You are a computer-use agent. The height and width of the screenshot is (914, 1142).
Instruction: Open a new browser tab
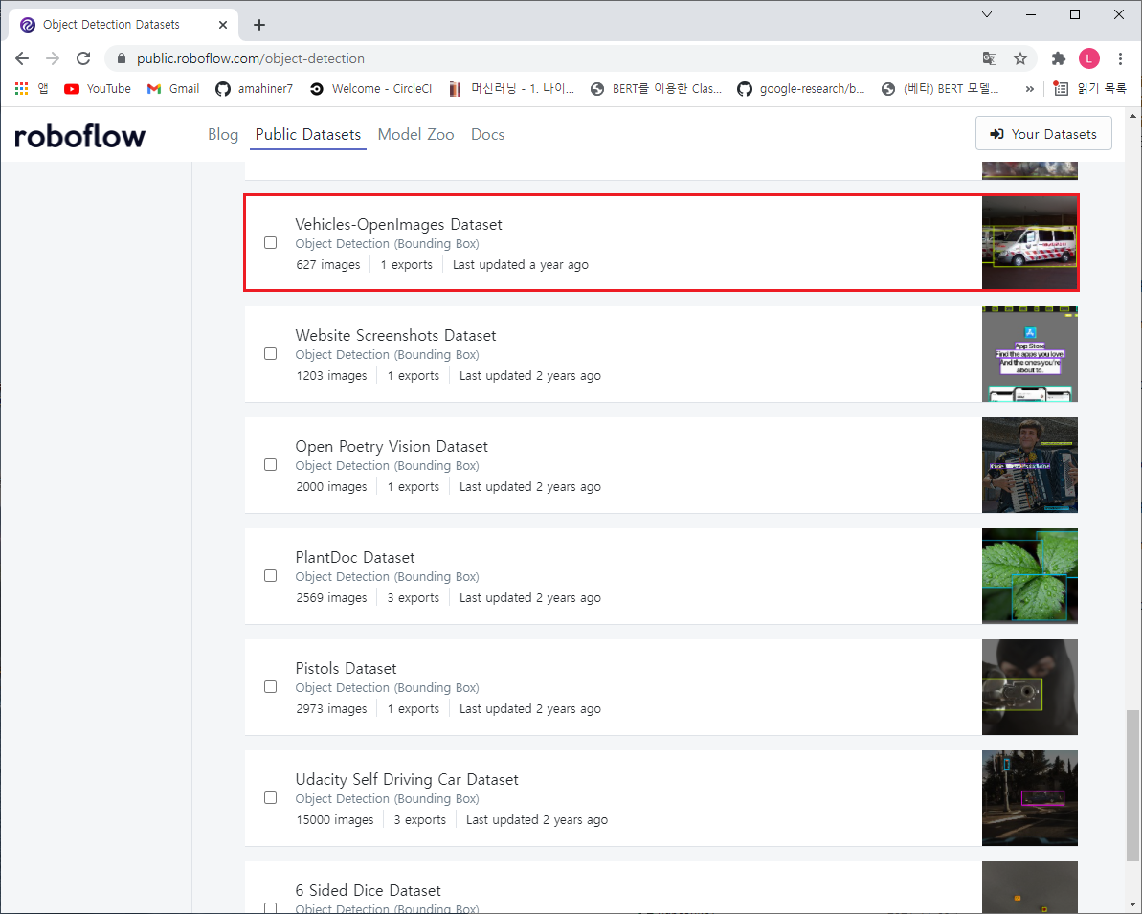click(259, 25)
